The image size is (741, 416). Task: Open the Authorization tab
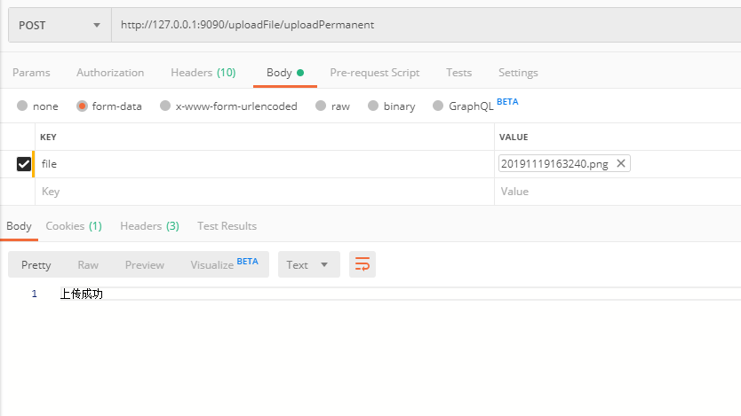[110, 73]
